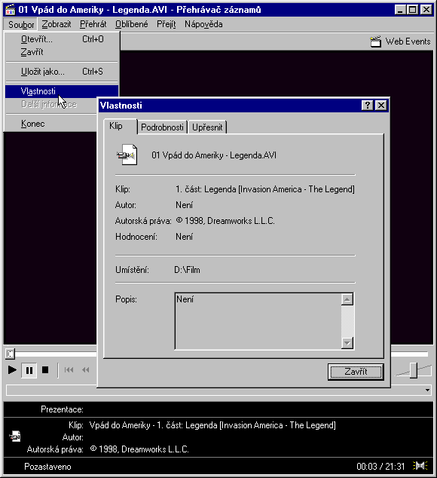Click the skip back to previous button
This screenshot has width=437, height=478.
click(x=69, y=370)
